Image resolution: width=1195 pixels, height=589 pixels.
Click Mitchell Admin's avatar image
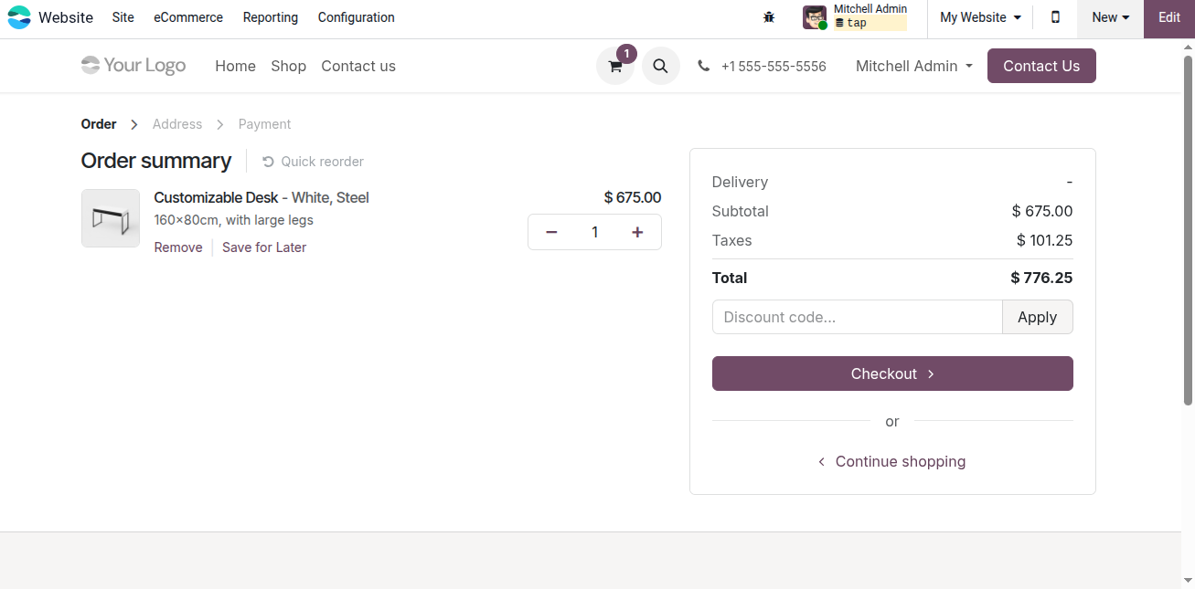[814, 16]
